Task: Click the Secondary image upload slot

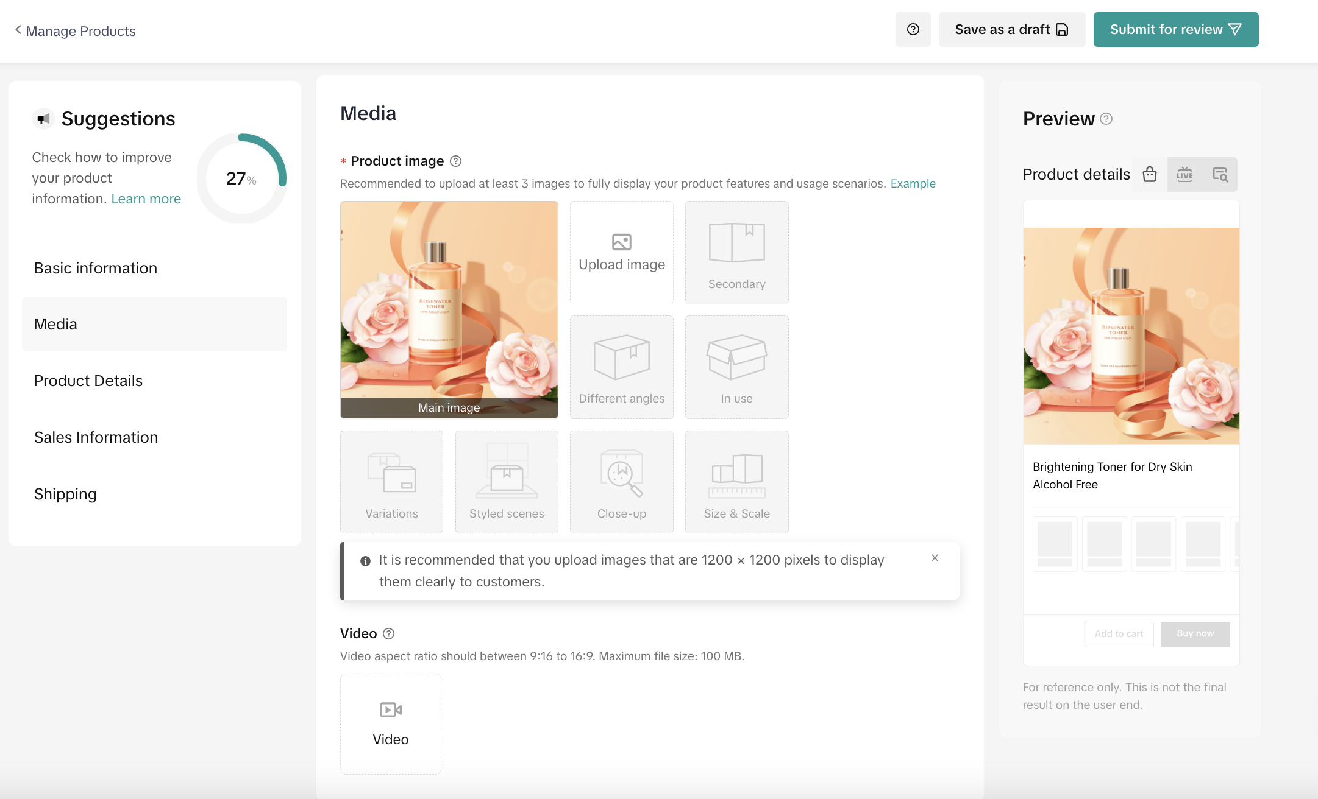Action: (x=736, y=252)
